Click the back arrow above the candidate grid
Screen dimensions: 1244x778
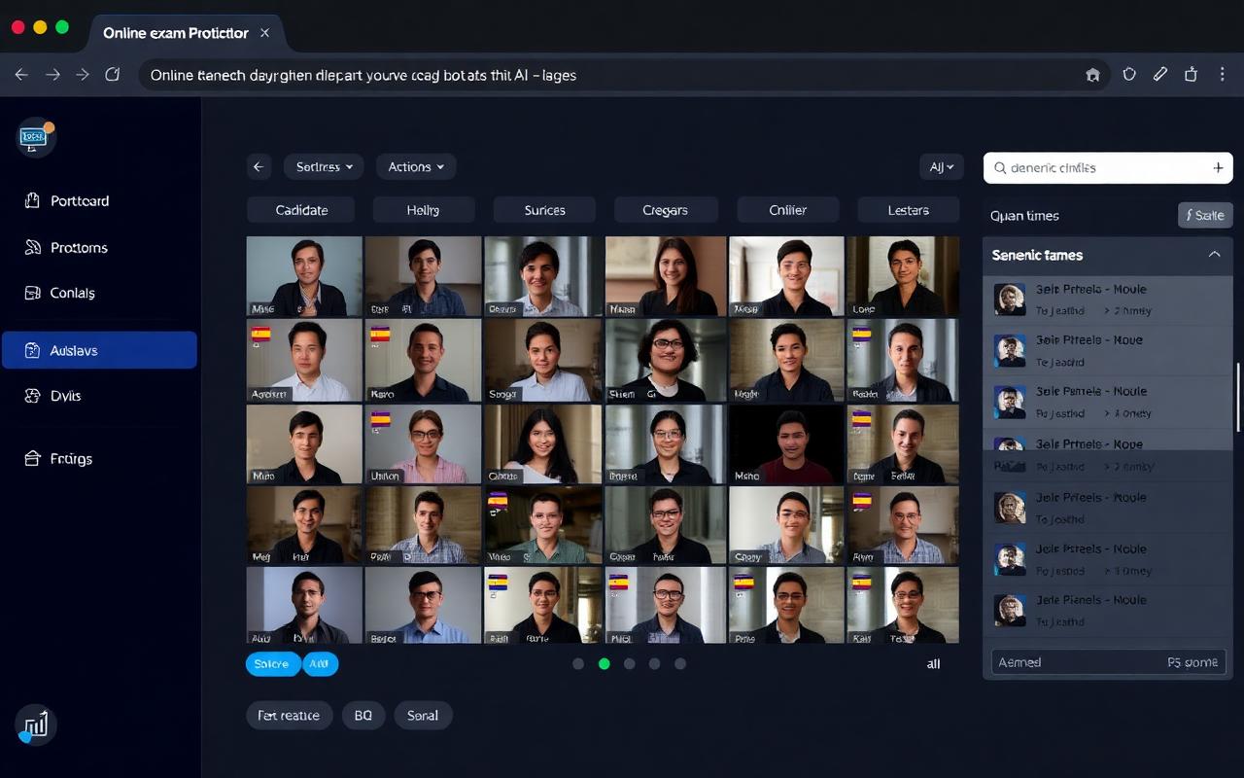click(258, 166)
